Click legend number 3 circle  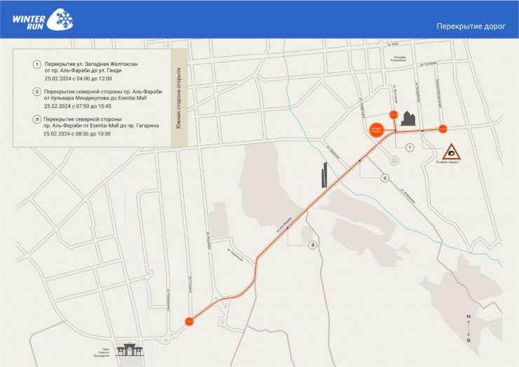(36, 120)
